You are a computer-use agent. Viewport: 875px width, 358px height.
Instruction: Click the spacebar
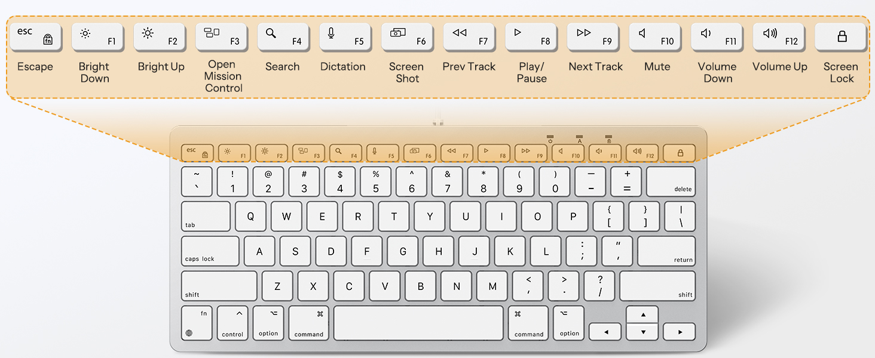(419, 323)
